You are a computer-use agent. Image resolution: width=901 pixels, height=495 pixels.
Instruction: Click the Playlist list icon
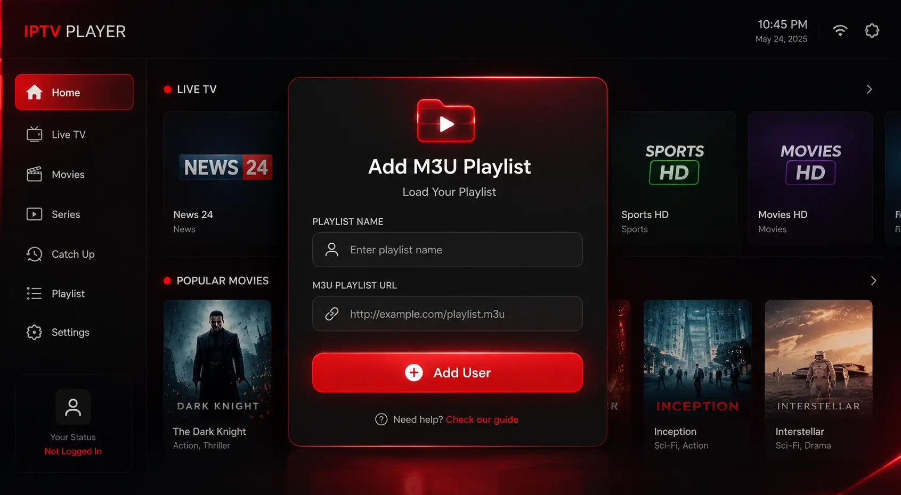pyautogui.click(x=35, y=293)
